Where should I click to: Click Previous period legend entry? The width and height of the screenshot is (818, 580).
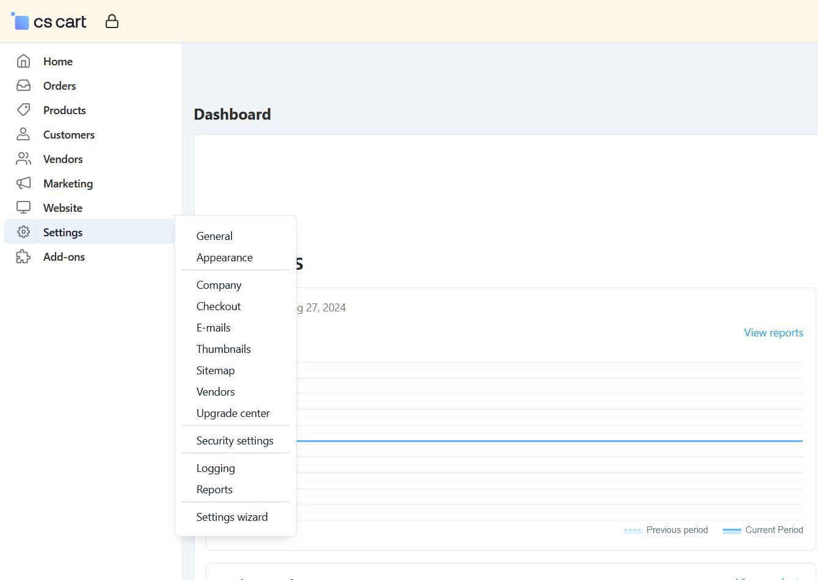(666, 530)
